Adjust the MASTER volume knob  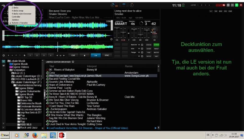pyautogui.click(x=154, y=29)
